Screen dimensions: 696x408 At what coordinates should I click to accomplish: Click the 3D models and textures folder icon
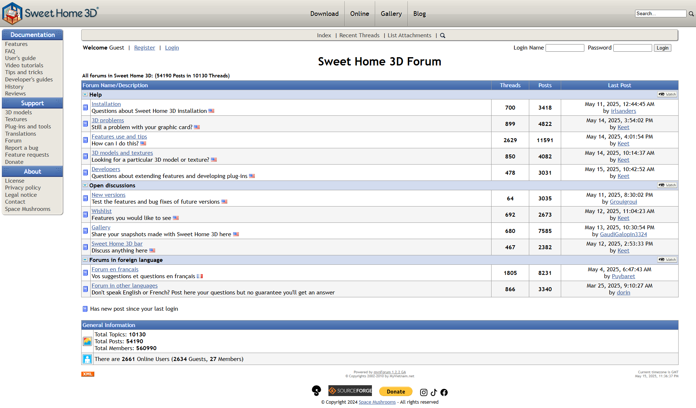pos(86,157)
